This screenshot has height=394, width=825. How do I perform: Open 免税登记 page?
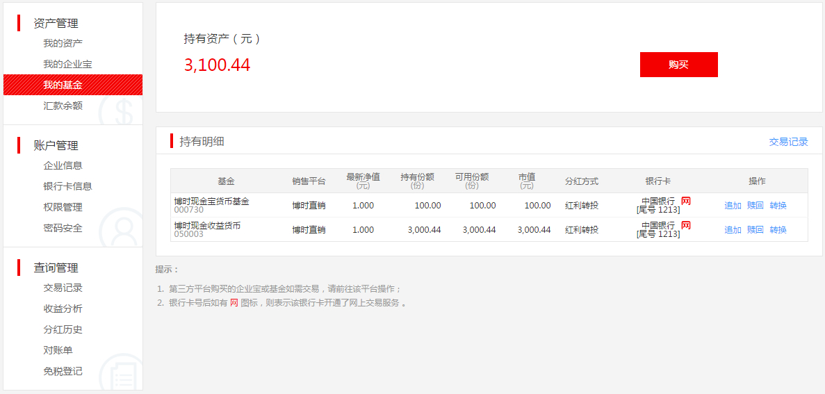pos(63,371)
